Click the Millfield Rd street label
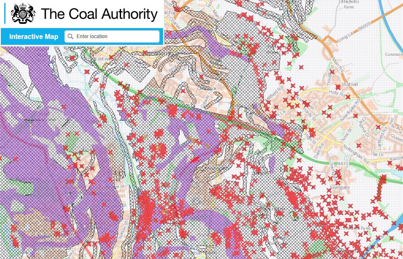Screen dimensions: 403x259 coord(275,93)
